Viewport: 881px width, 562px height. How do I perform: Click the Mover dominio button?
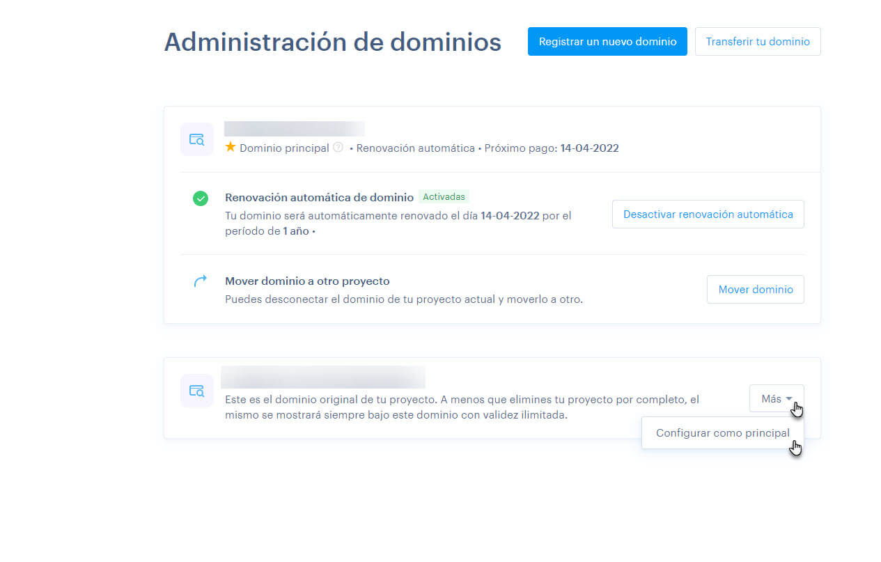755,289
